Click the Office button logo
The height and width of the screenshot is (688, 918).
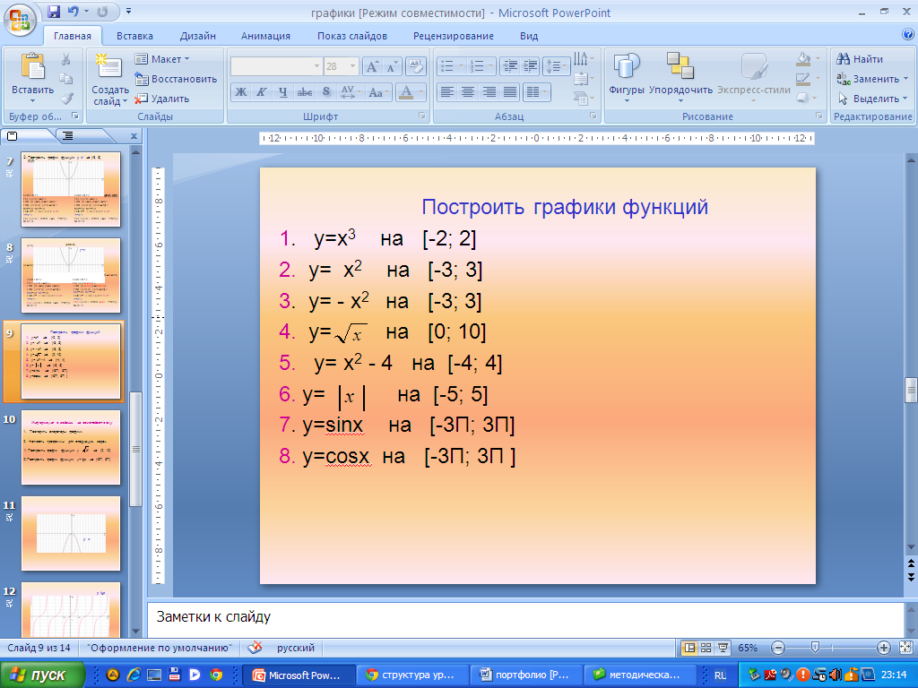(x=21, y=18)
